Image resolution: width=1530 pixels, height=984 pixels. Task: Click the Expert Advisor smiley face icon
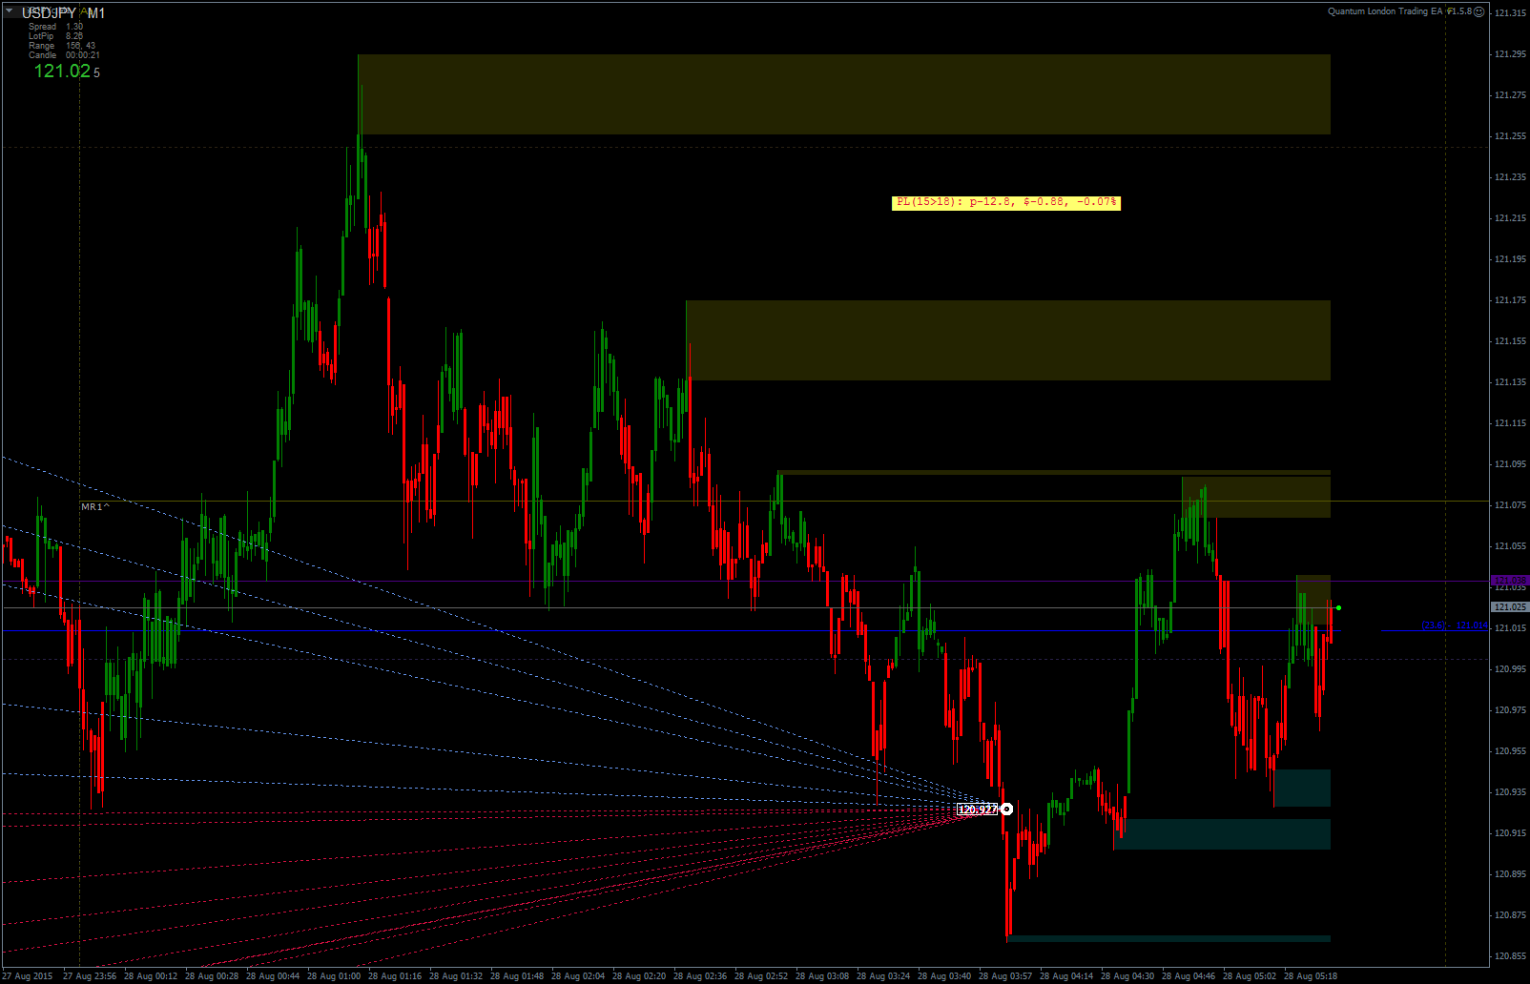point(1479,11)
